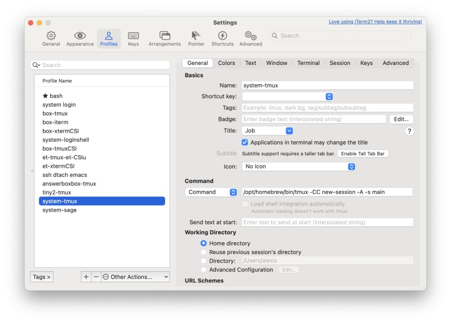Select the bash profile

(x=102, y=95)
